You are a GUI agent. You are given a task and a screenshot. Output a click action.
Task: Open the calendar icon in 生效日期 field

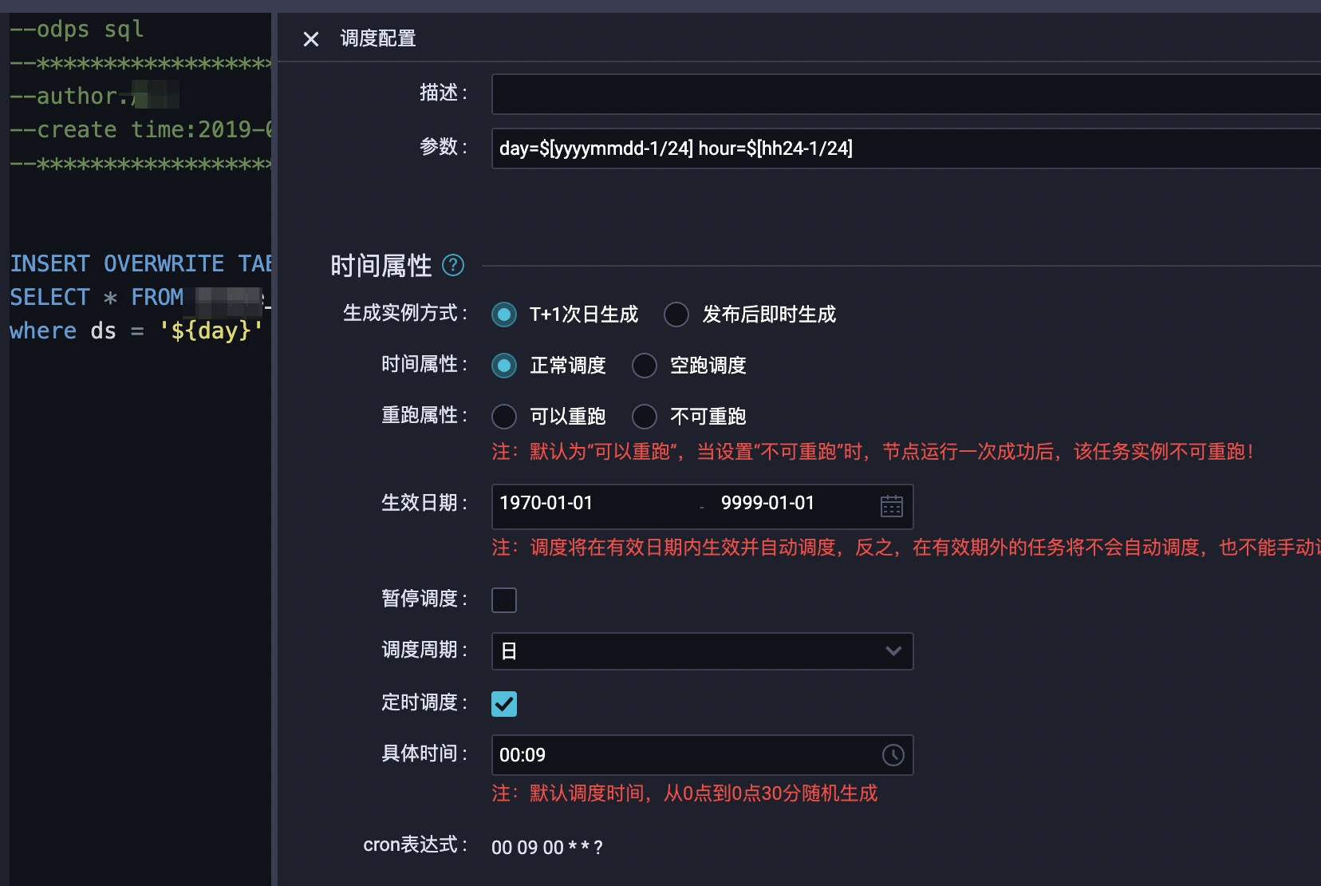[892, 506]
